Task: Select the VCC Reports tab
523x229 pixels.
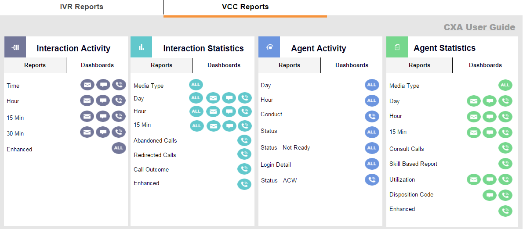Action: point(245,7)
